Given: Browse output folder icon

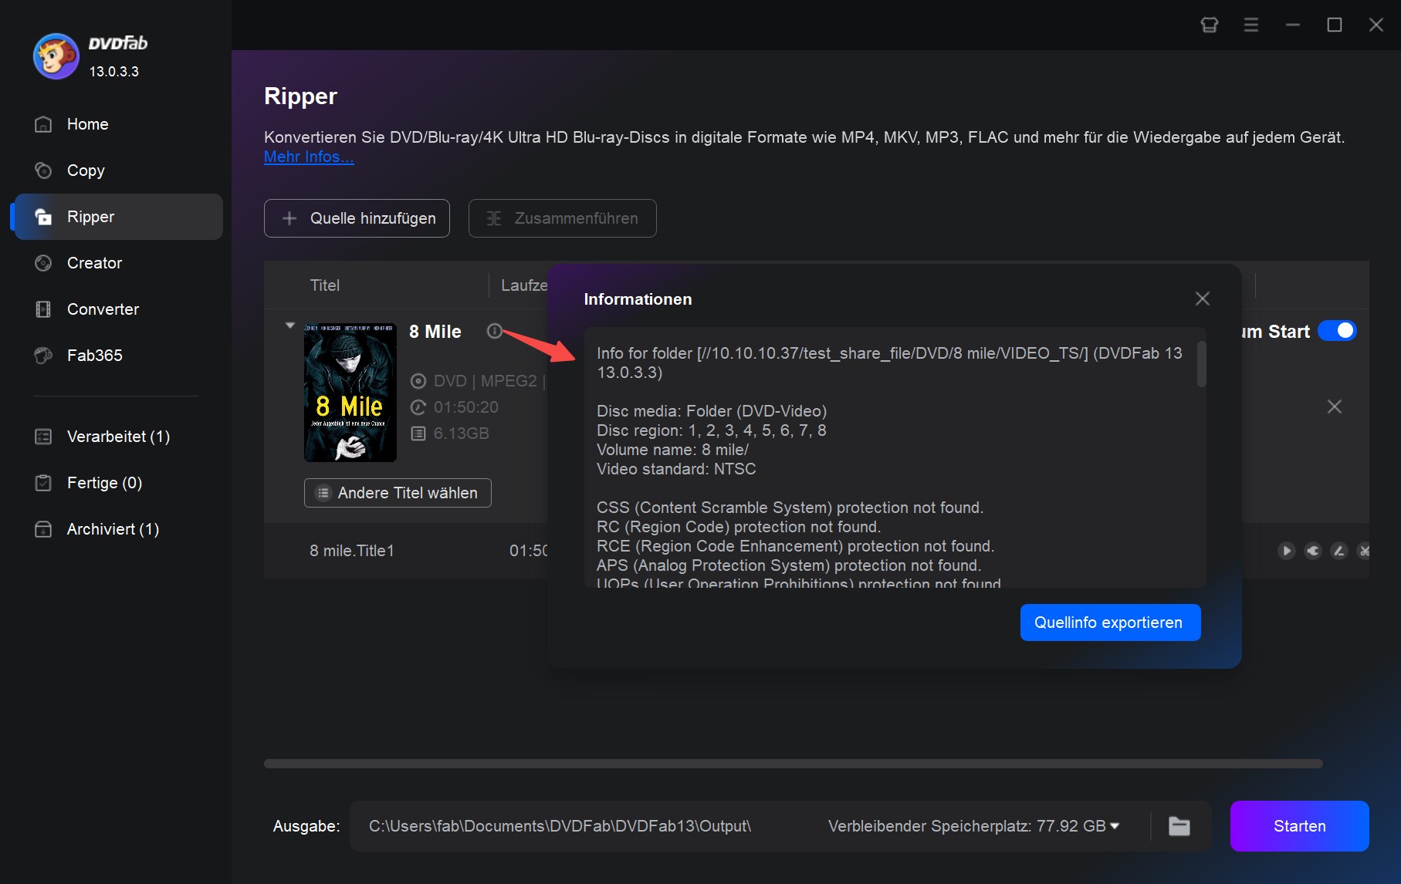Looking at the screenshot, I should pos(1179,826).
